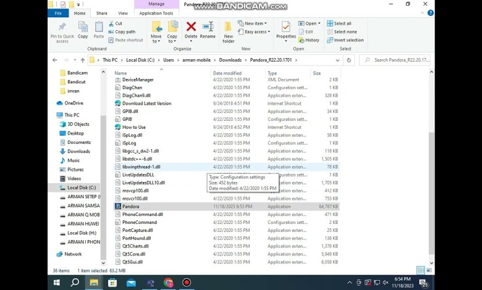Open recent locations dropdown arrow
482x290 pixels.
pos(75,60)
